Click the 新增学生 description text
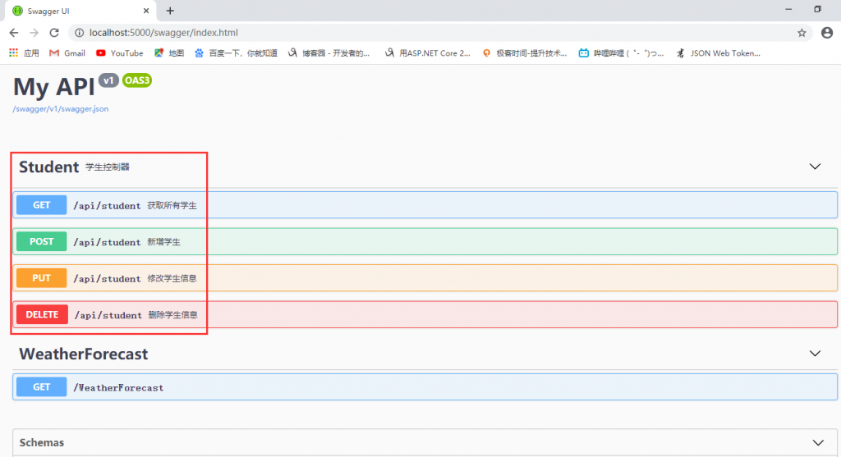Viewport: 841px width, 457px height. 163,242
